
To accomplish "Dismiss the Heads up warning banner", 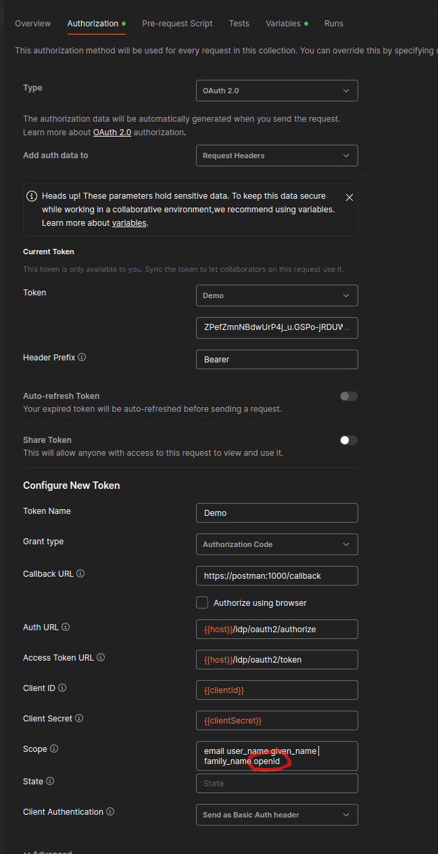I will (x=349, y=197).
